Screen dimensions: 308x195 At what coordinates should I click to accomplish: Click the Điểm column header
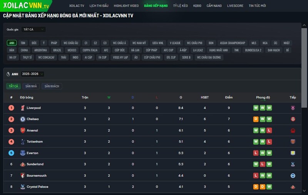click(229, 98)
